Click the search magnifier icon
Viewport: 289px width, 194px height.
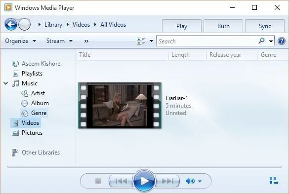[x=261, y=40]
